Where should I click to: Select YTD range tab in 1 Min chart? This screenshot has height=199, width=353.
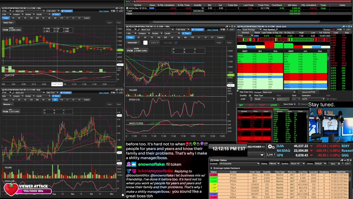click(x=192, y=37)
